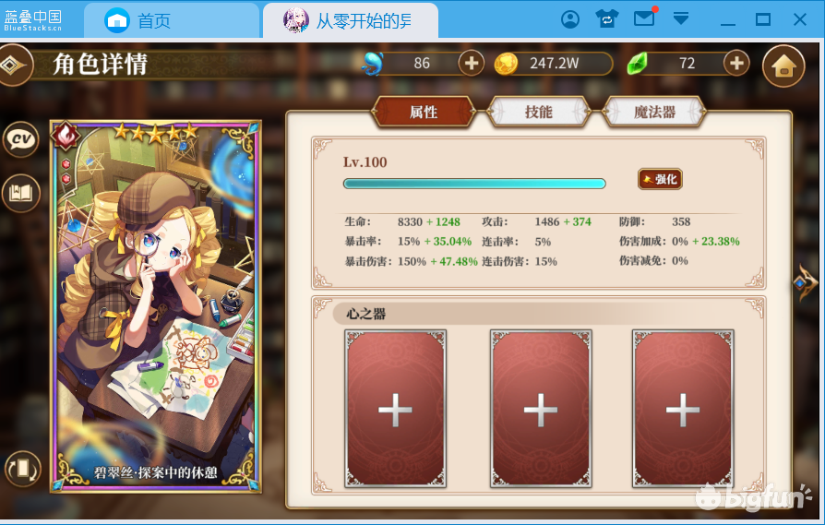Open the BlueStacks mail notifications

click(644, 19)
